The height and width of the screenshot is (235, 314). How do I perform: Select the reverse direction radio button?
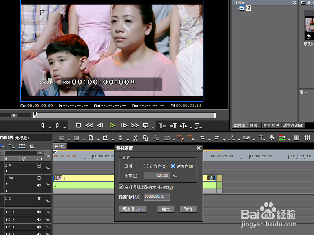(173, 166)
